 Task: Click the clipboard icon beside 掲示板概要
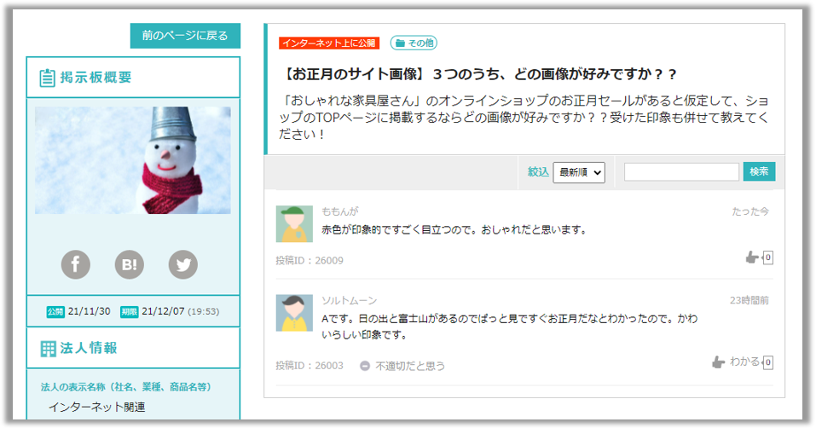tap(47, 78)
